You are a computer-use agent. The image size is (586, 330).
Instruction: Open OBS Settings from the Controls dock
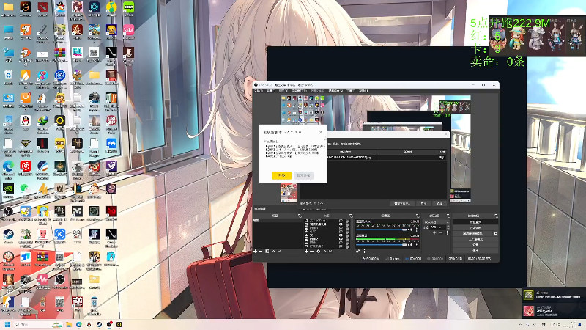tap(475, 245)
